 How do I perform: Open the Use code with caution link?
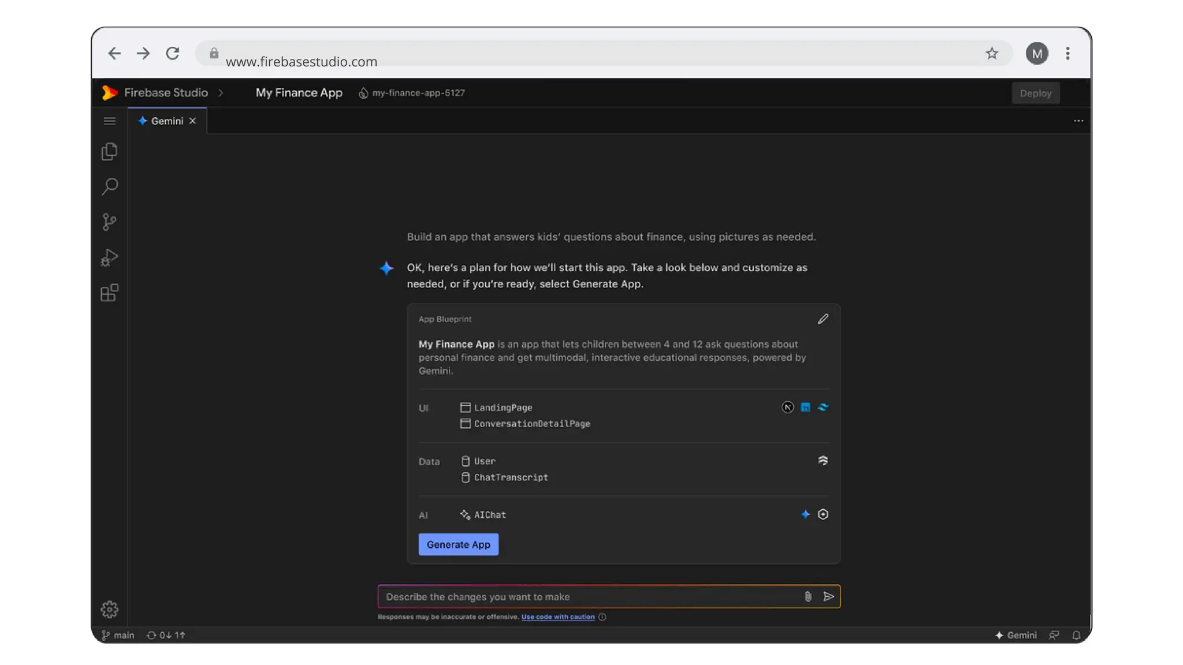pos(558,617)
